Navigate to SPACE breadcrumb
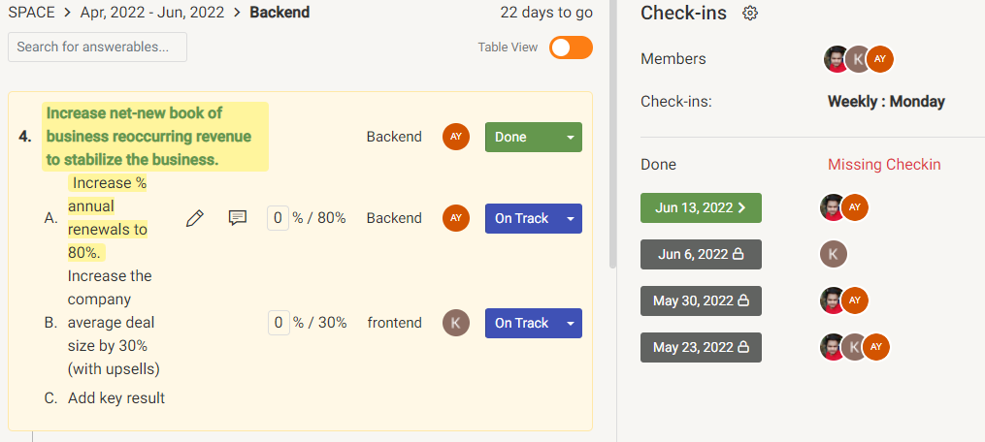Viewport: 985px width, 442px height. coord(31,13)
